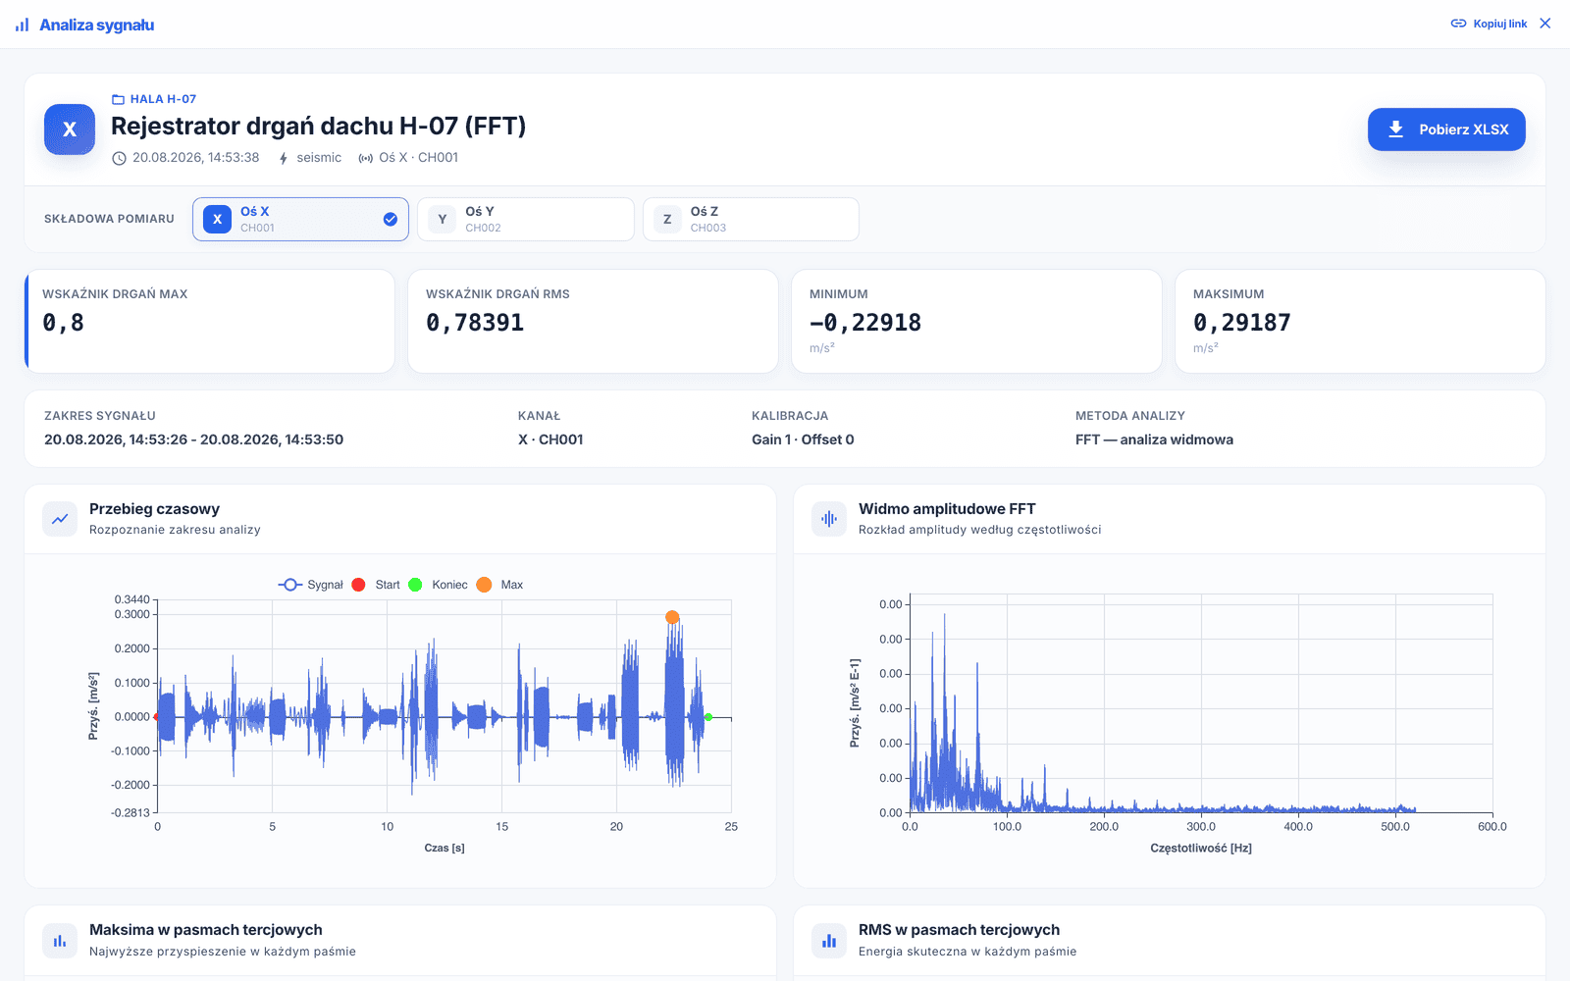Viewport: 1570px width, 981px height.
Task: Click the Rejestrator drgań dachu H-07 title
Action: [318, 126]
